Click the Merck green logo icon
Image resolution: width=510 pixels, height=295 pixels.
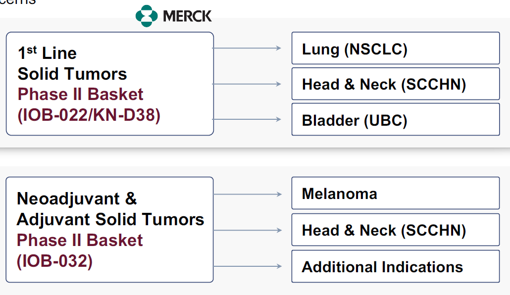coord(147,16)
